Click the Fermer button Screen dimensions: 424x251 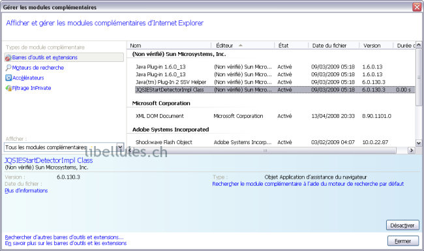[403, 241]
